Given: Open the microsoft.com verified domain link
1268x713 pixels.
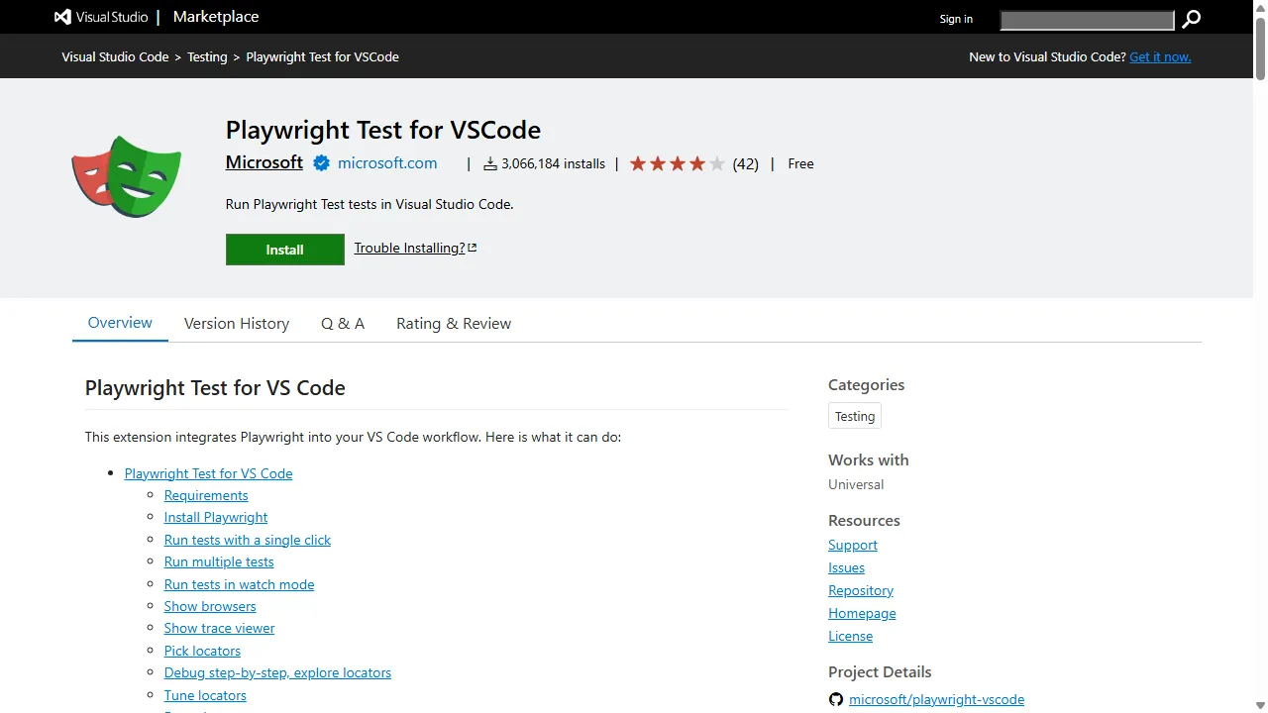Looking at the screenshot, I should tap(387, 163).
